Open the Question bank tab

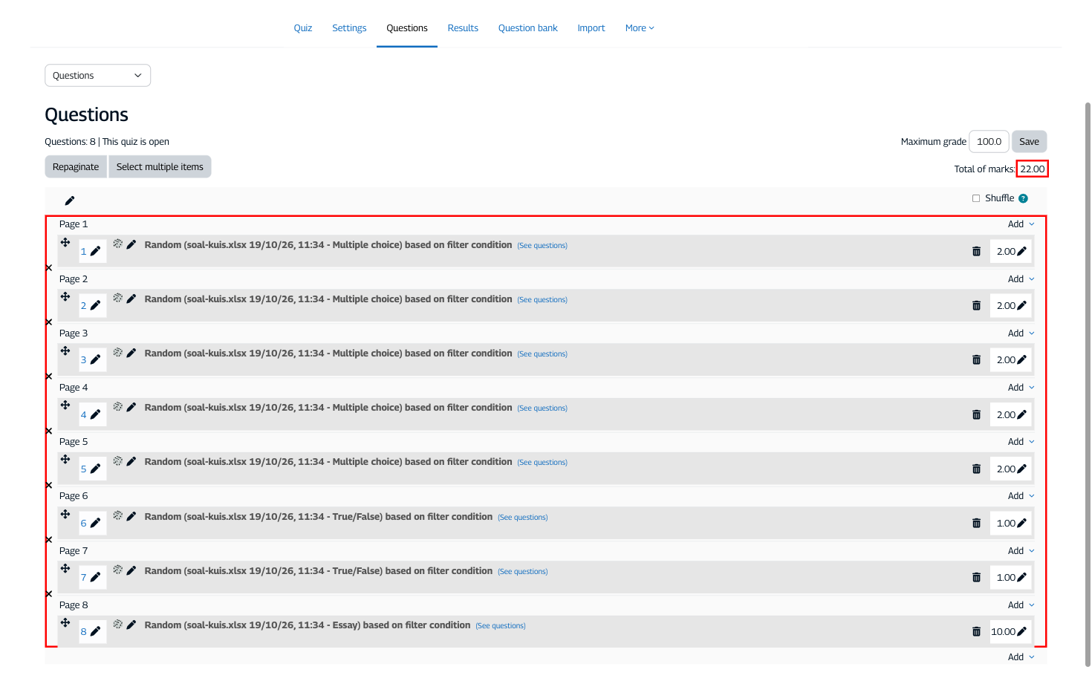528,28
